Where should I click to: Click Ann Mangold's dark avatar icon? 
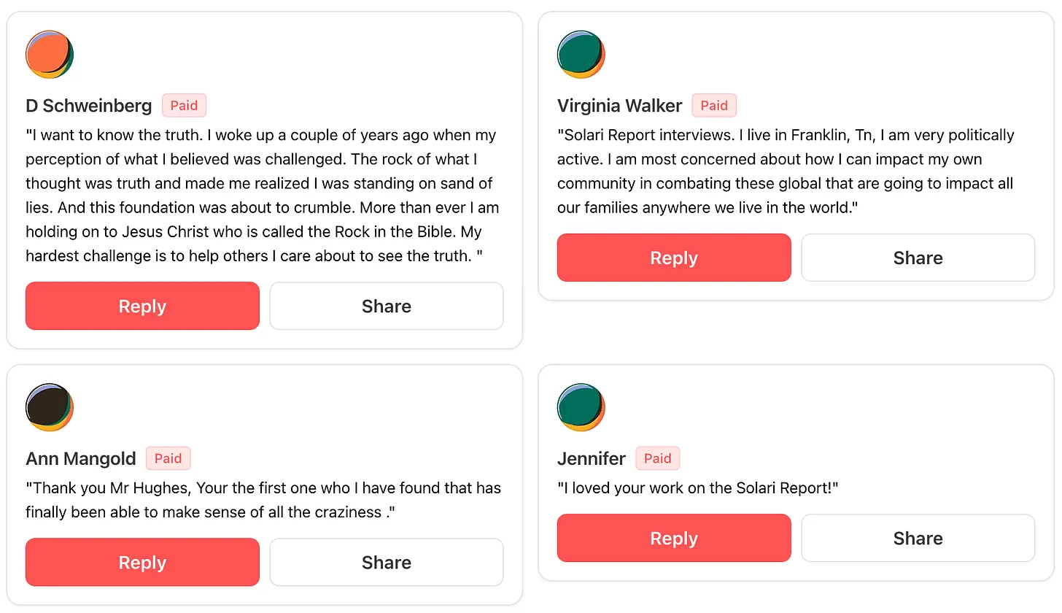[x=50, y=407]
